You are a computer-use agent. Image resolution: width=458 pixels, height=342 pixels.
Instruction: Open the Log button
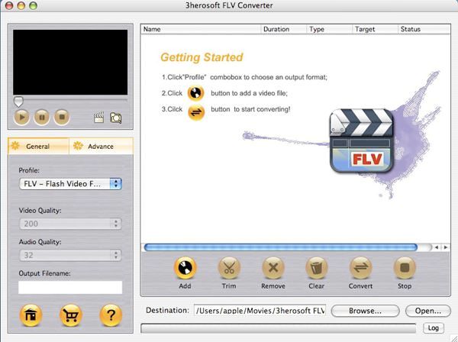click(433, 328)
